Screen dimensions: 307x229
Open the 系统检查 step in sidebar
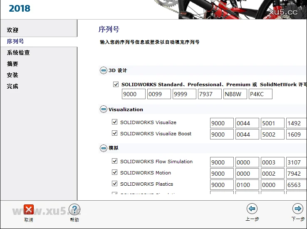pos(18,53)
